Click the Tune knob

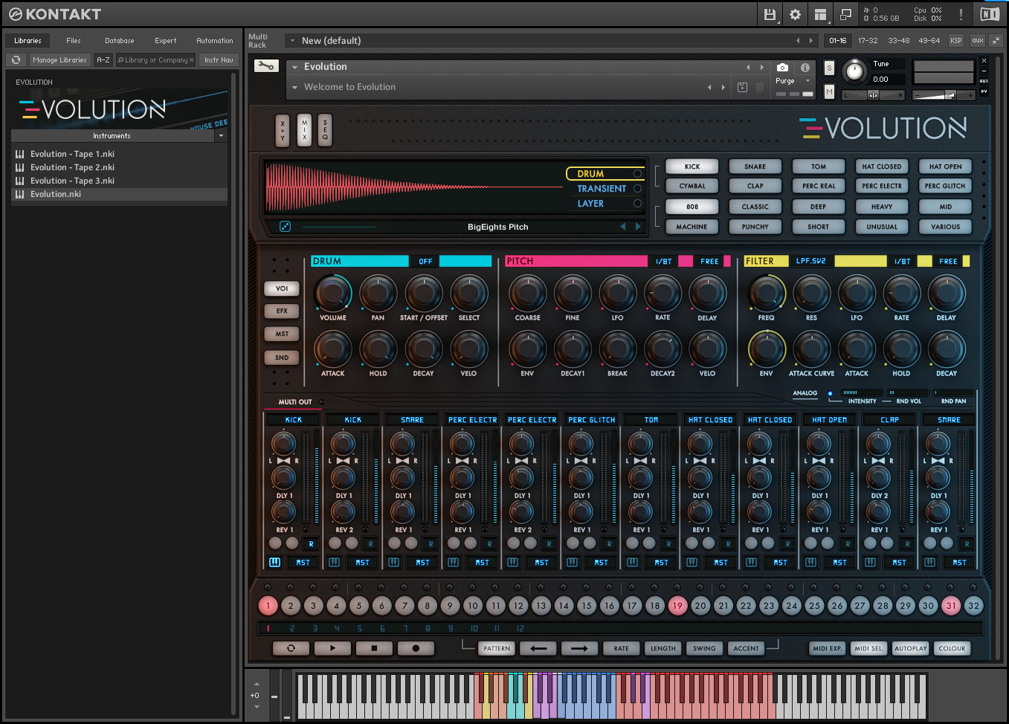click(855, 71)
